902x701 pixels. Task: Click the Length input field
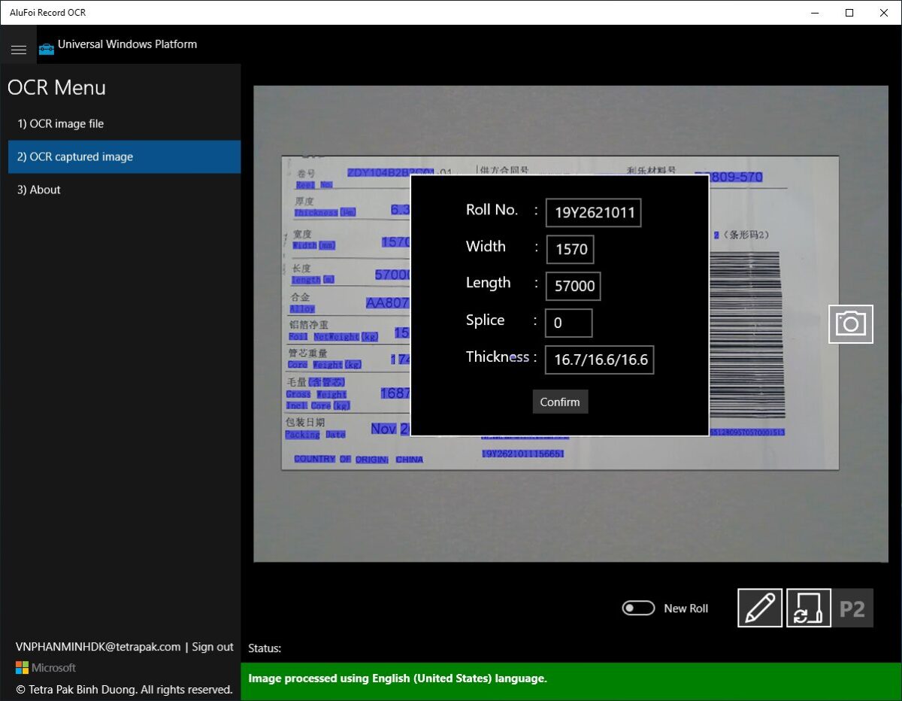574,286
